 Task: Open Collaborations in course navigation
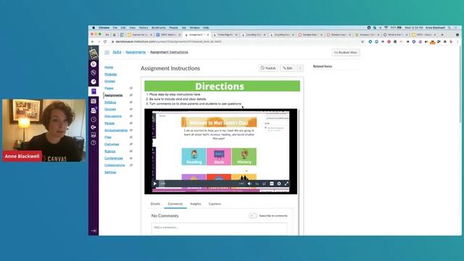(x=115, y=165)
